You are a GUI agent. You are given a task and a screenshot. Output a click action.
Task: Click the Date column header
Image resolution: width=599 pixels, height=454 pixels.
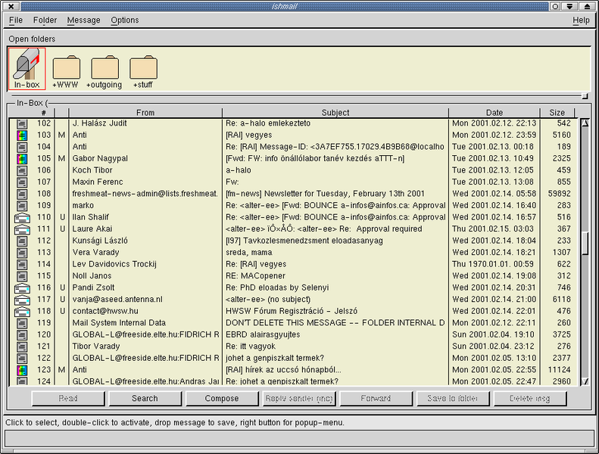(x=494, y=113)
